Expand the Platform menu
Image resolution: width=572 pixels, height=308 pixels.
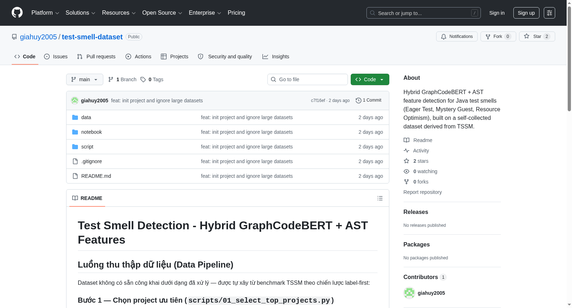(45, 13)
